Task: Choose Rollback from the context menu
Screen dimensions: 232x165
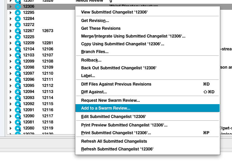Action: (91, 60)
